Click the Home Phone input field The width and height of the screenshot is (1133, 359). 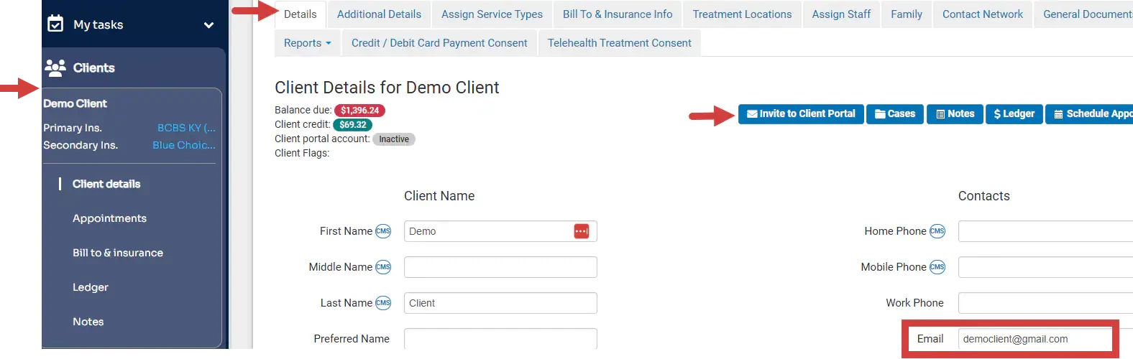[x=1045, y=231]
